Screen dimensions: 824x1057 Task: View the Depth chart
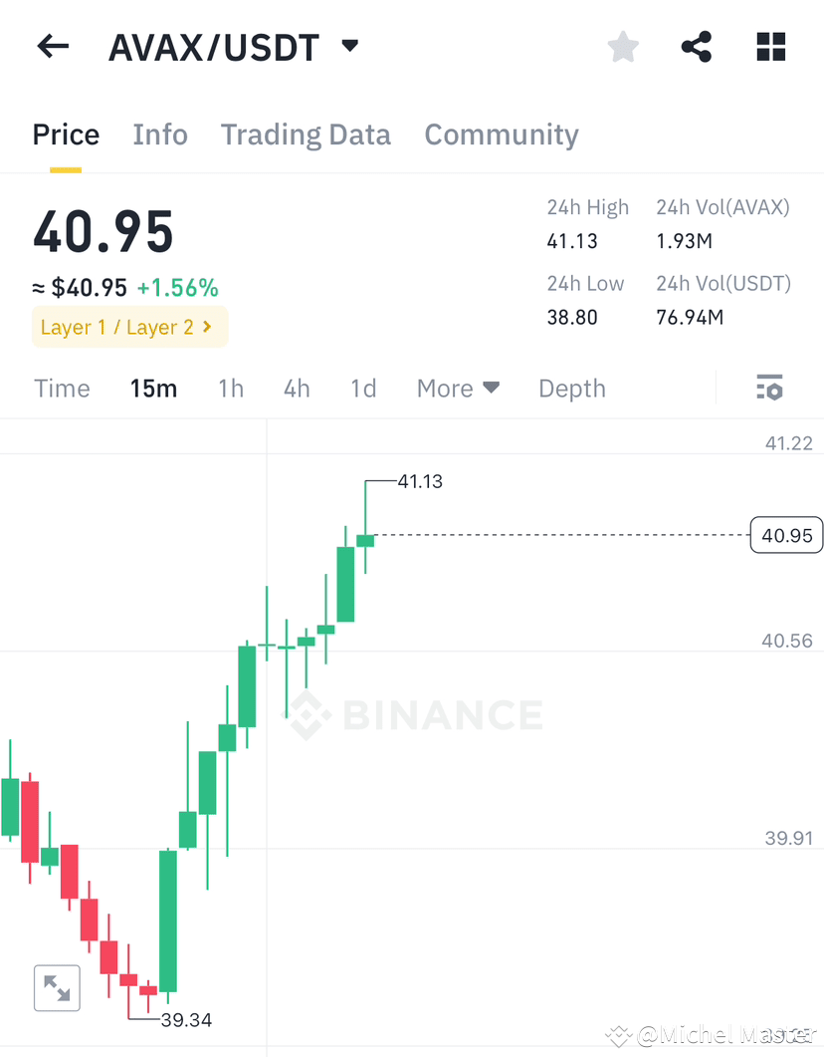tap(571, 389)
